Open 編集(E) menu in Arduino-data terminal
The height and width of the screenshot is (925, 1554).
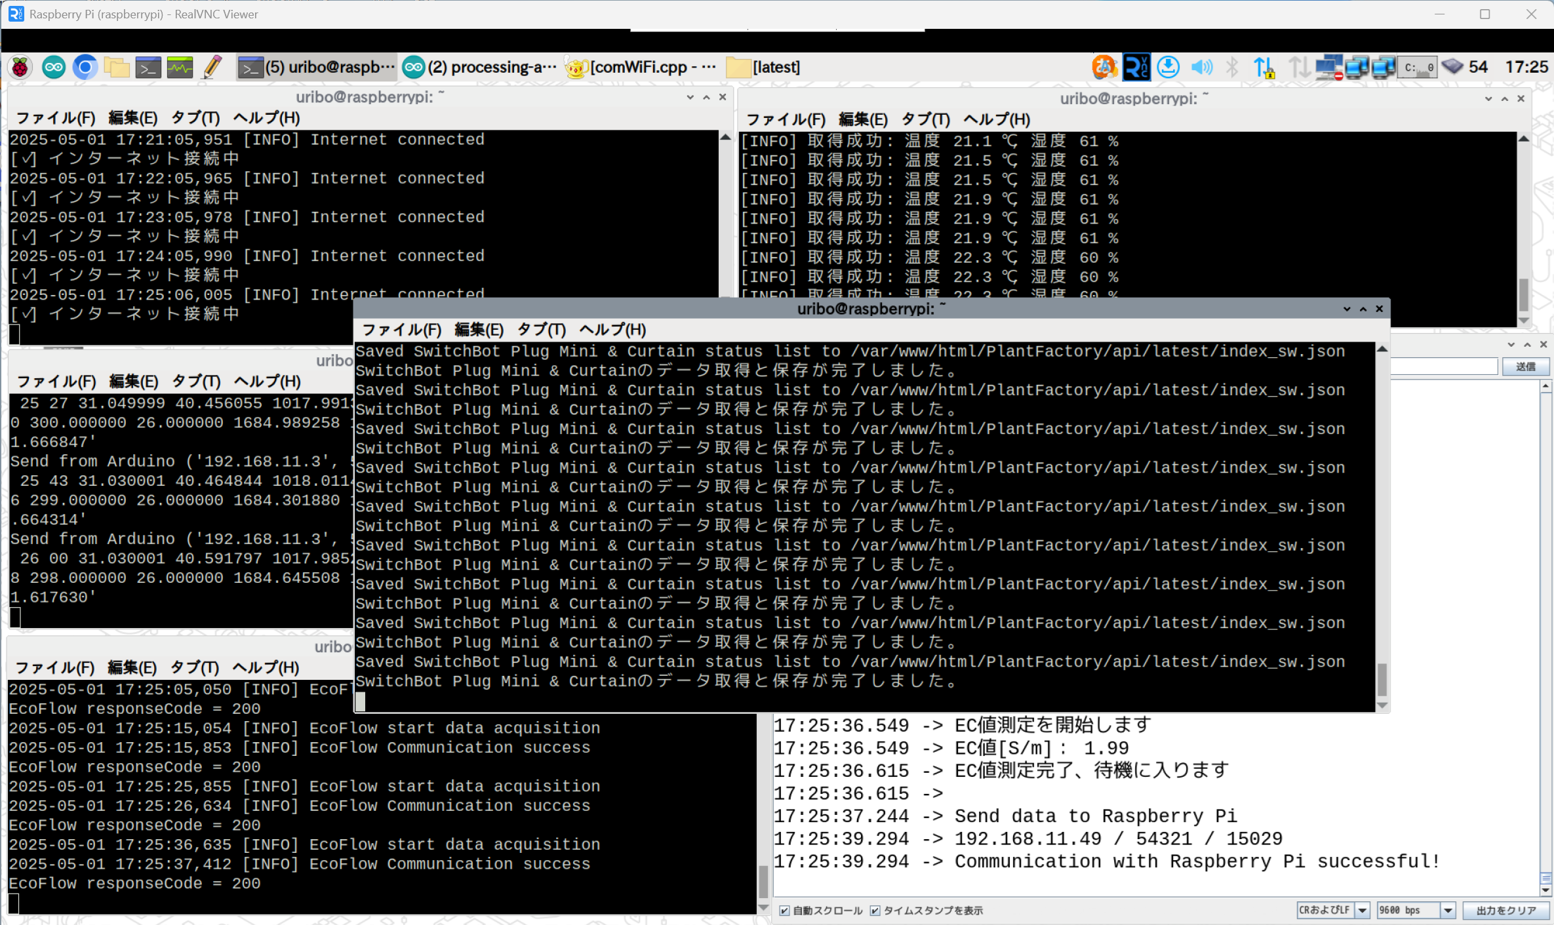(x=134, y=382)
